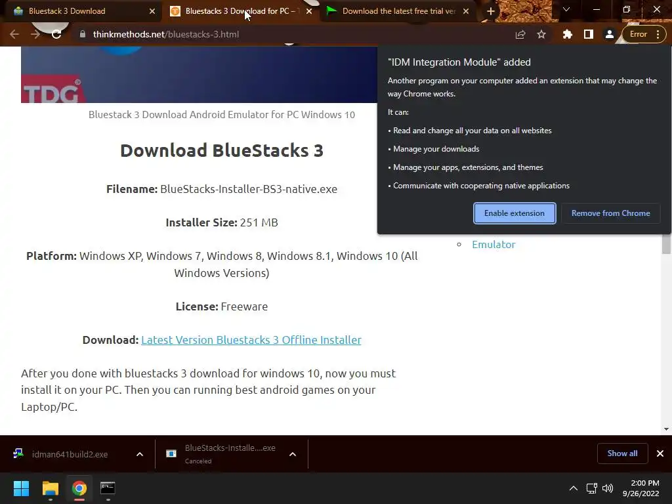Show hidden system tray icons
Screen dimensions: 672x504
point(573,488)
